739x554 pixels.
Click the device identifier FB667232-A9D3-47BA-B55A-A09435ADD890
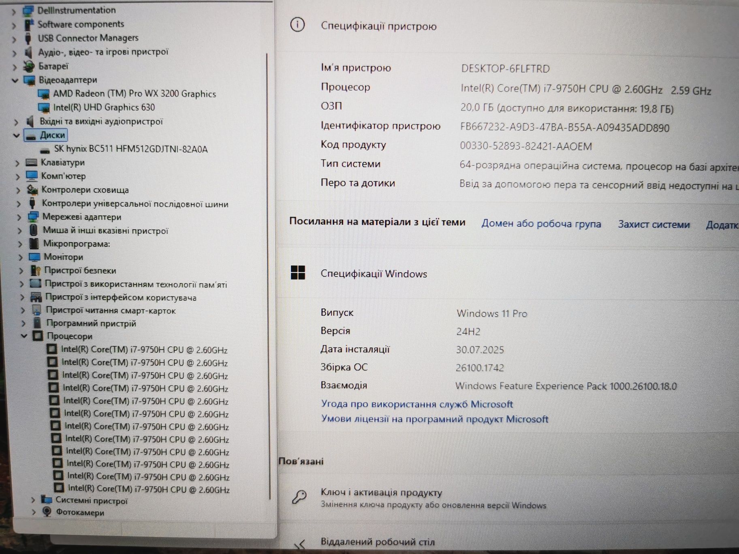(x=564, y=128)
